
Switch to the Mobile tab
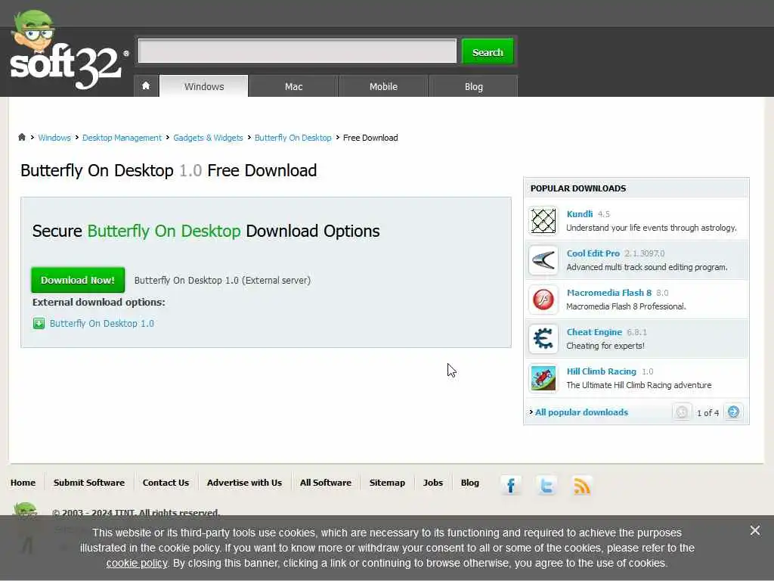click(x=383, y=86)
